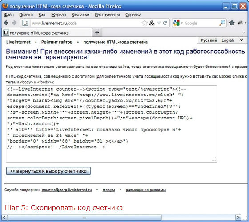
Task: Open counter@corp.liveinternet.ru support email link
Action: 67,190
